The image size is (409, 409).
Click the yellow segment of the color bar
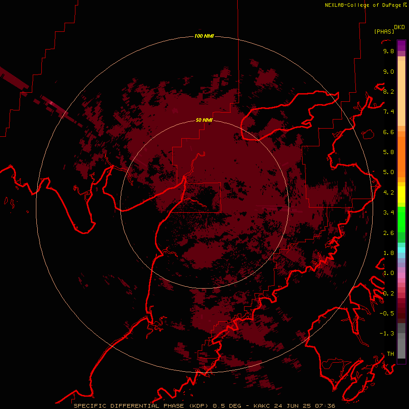point(401,195)
